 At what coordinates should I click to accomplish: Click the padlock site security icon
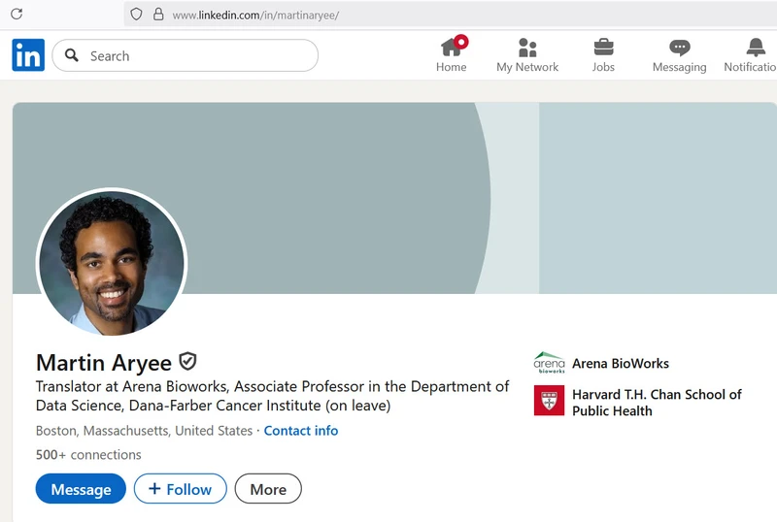tap(158, 14)
